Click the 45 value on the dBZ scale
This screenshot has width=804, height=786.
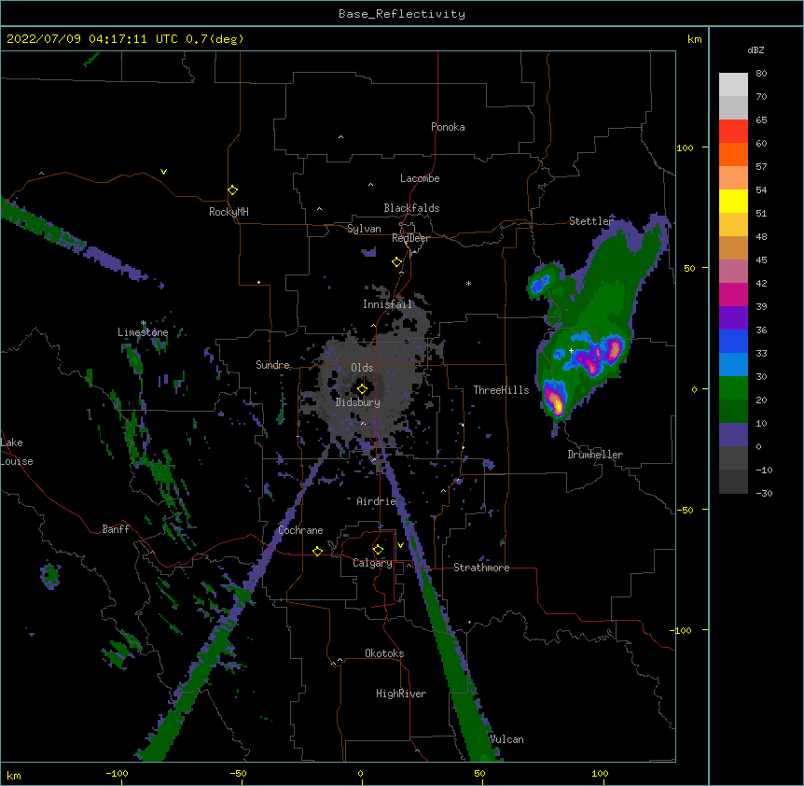(761, 260)
